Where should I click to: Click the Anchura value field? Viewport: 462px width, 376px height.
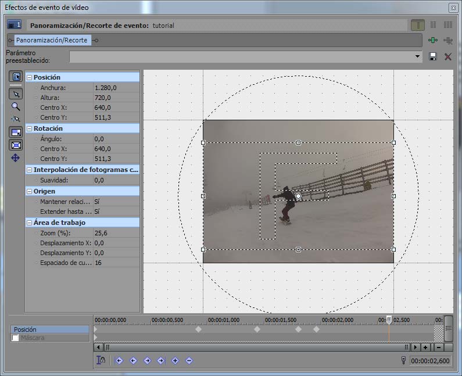point(116,88)
